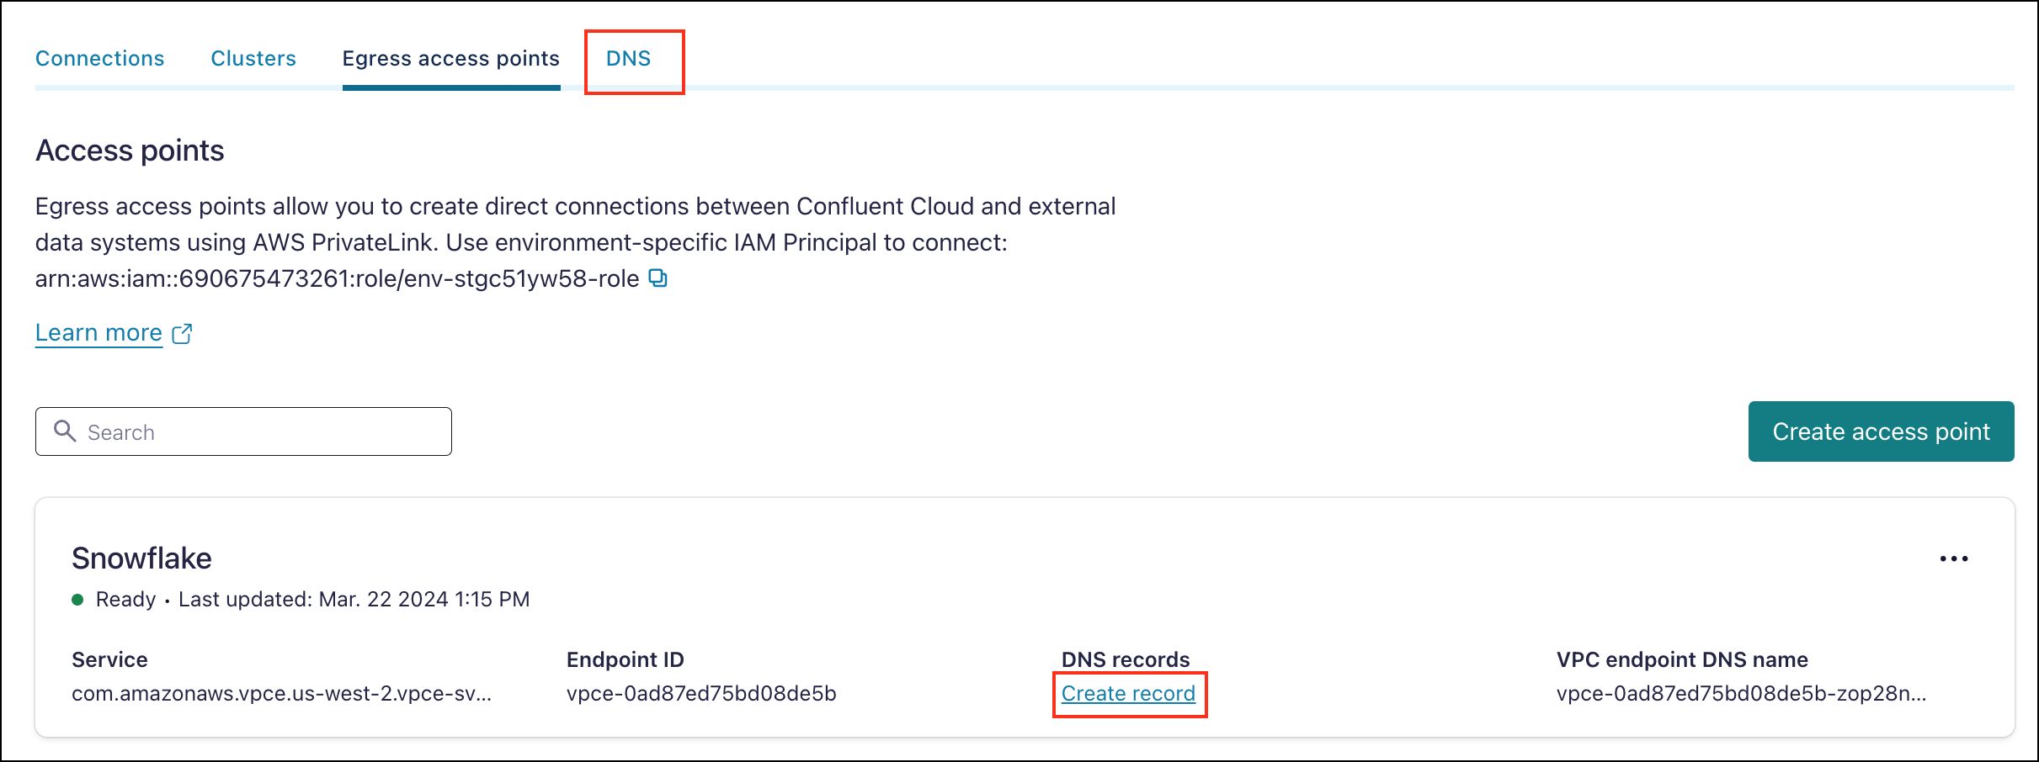
Task: Click the Create access point button
Action: pyautogui.click(x=1881, y=431)
